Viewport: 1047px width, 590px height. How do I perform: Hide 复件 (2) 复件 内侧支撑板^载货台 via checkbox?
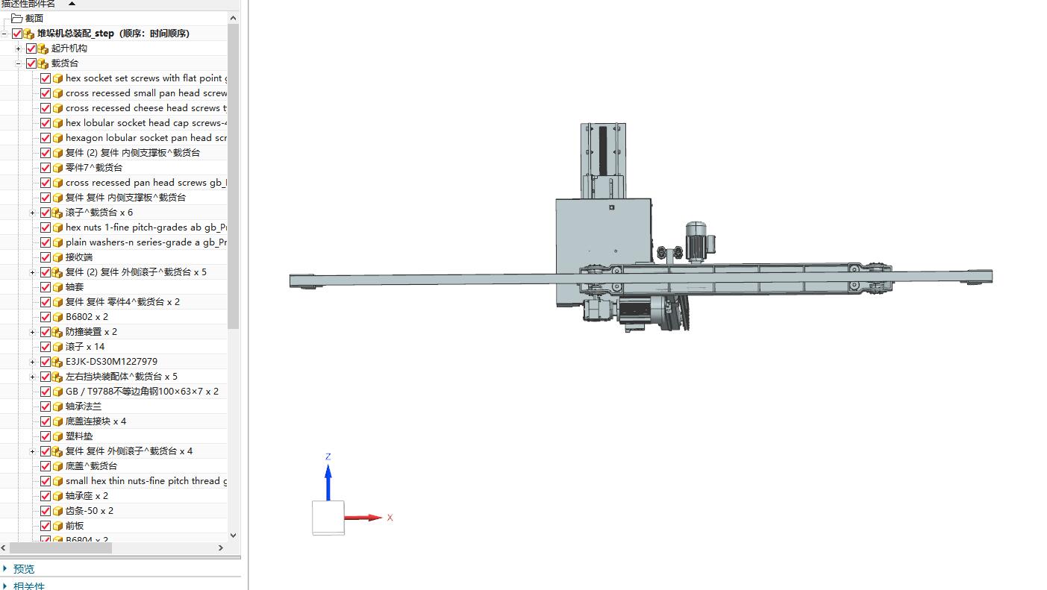click(46, 153)
